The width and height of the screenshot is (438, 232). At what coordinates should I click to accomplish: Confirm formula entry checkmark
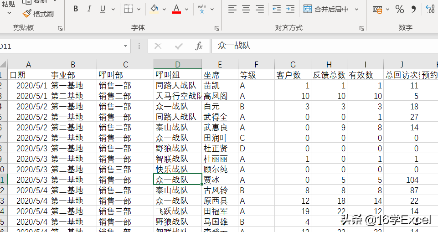click(x=179, y=46)
